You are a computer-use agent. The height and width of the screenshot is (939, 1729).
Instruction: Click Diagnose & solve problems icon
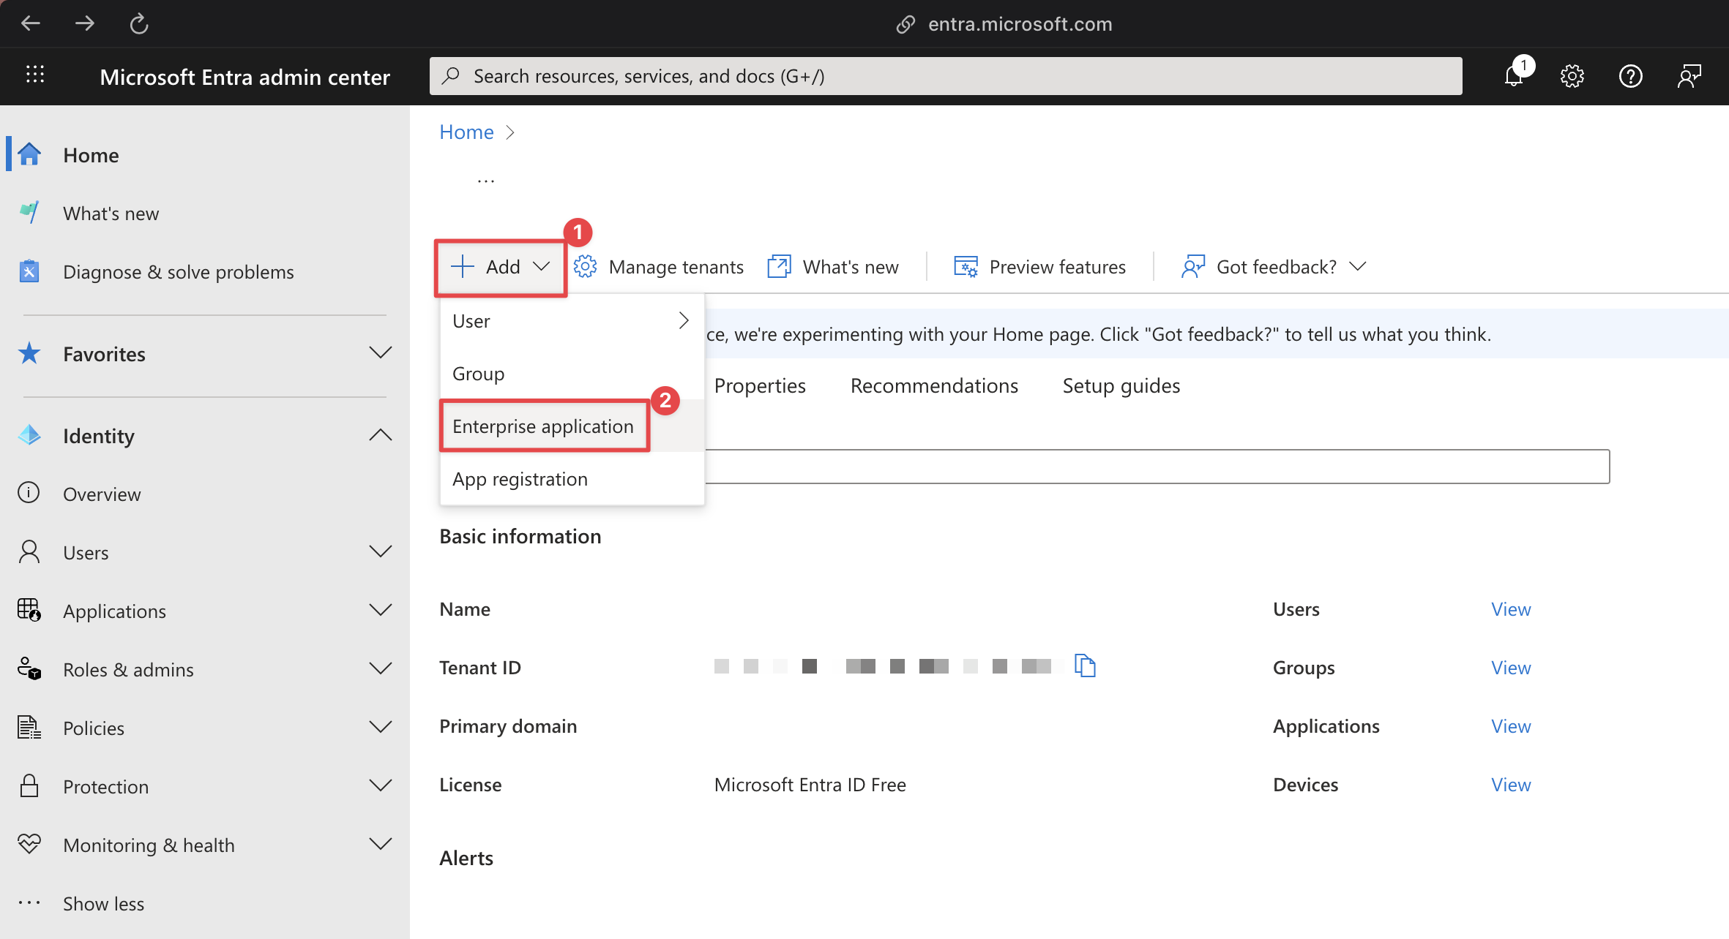(x=29, y=271)
